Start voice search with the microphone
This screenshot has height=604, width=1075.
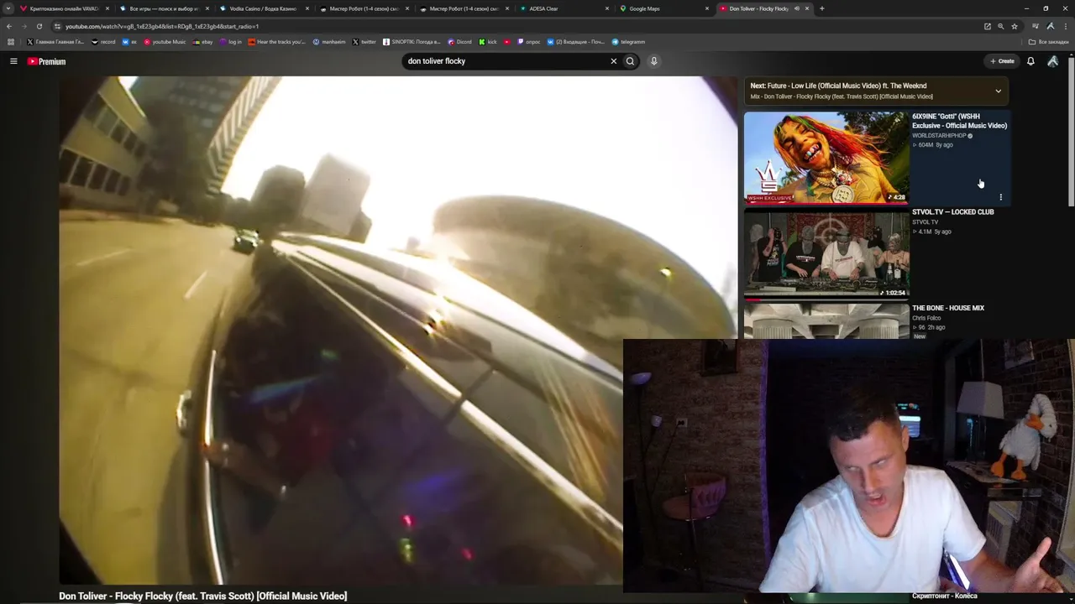tap(653, 61)
